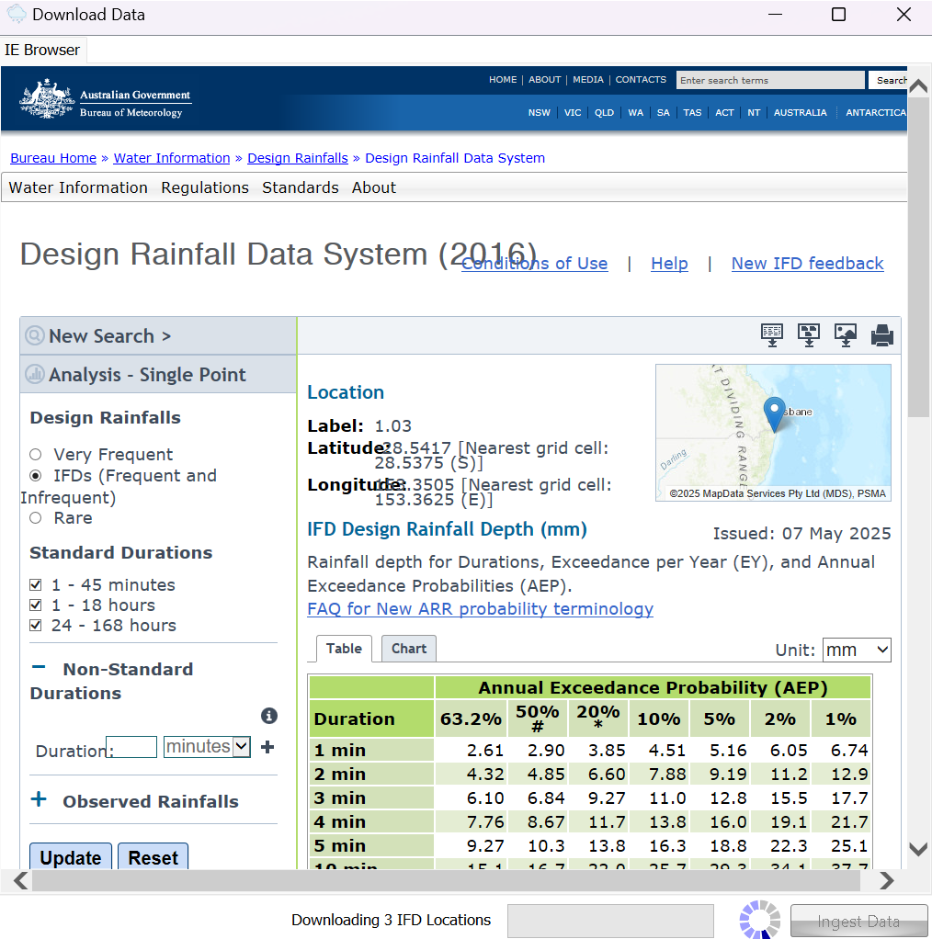Click the plus icon to add a duration
Viewport: 932px width, 939px height.
[x=267, y=747]
